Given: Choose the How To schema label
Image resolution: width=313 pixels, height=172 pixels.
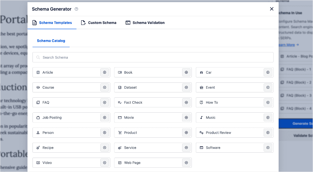Looking at the screenshot, I should 212,102.
